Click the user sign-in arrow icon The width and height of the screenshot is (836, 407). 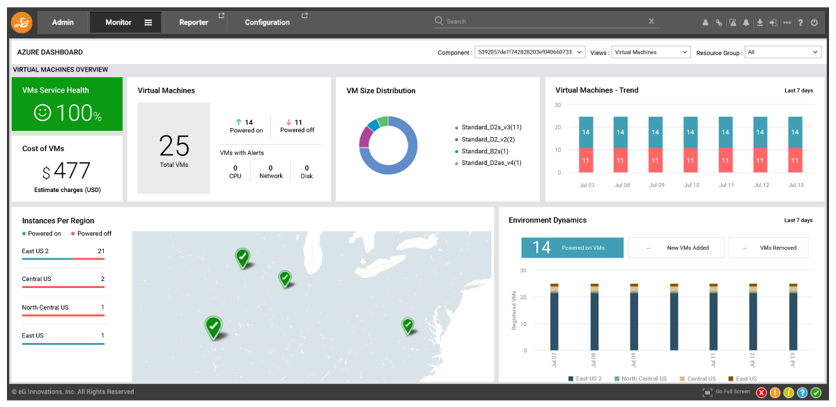tap(773, 22)
